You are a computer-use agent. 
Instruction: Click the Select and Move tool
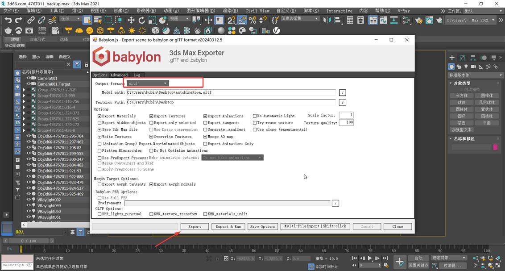click(131, 20)
